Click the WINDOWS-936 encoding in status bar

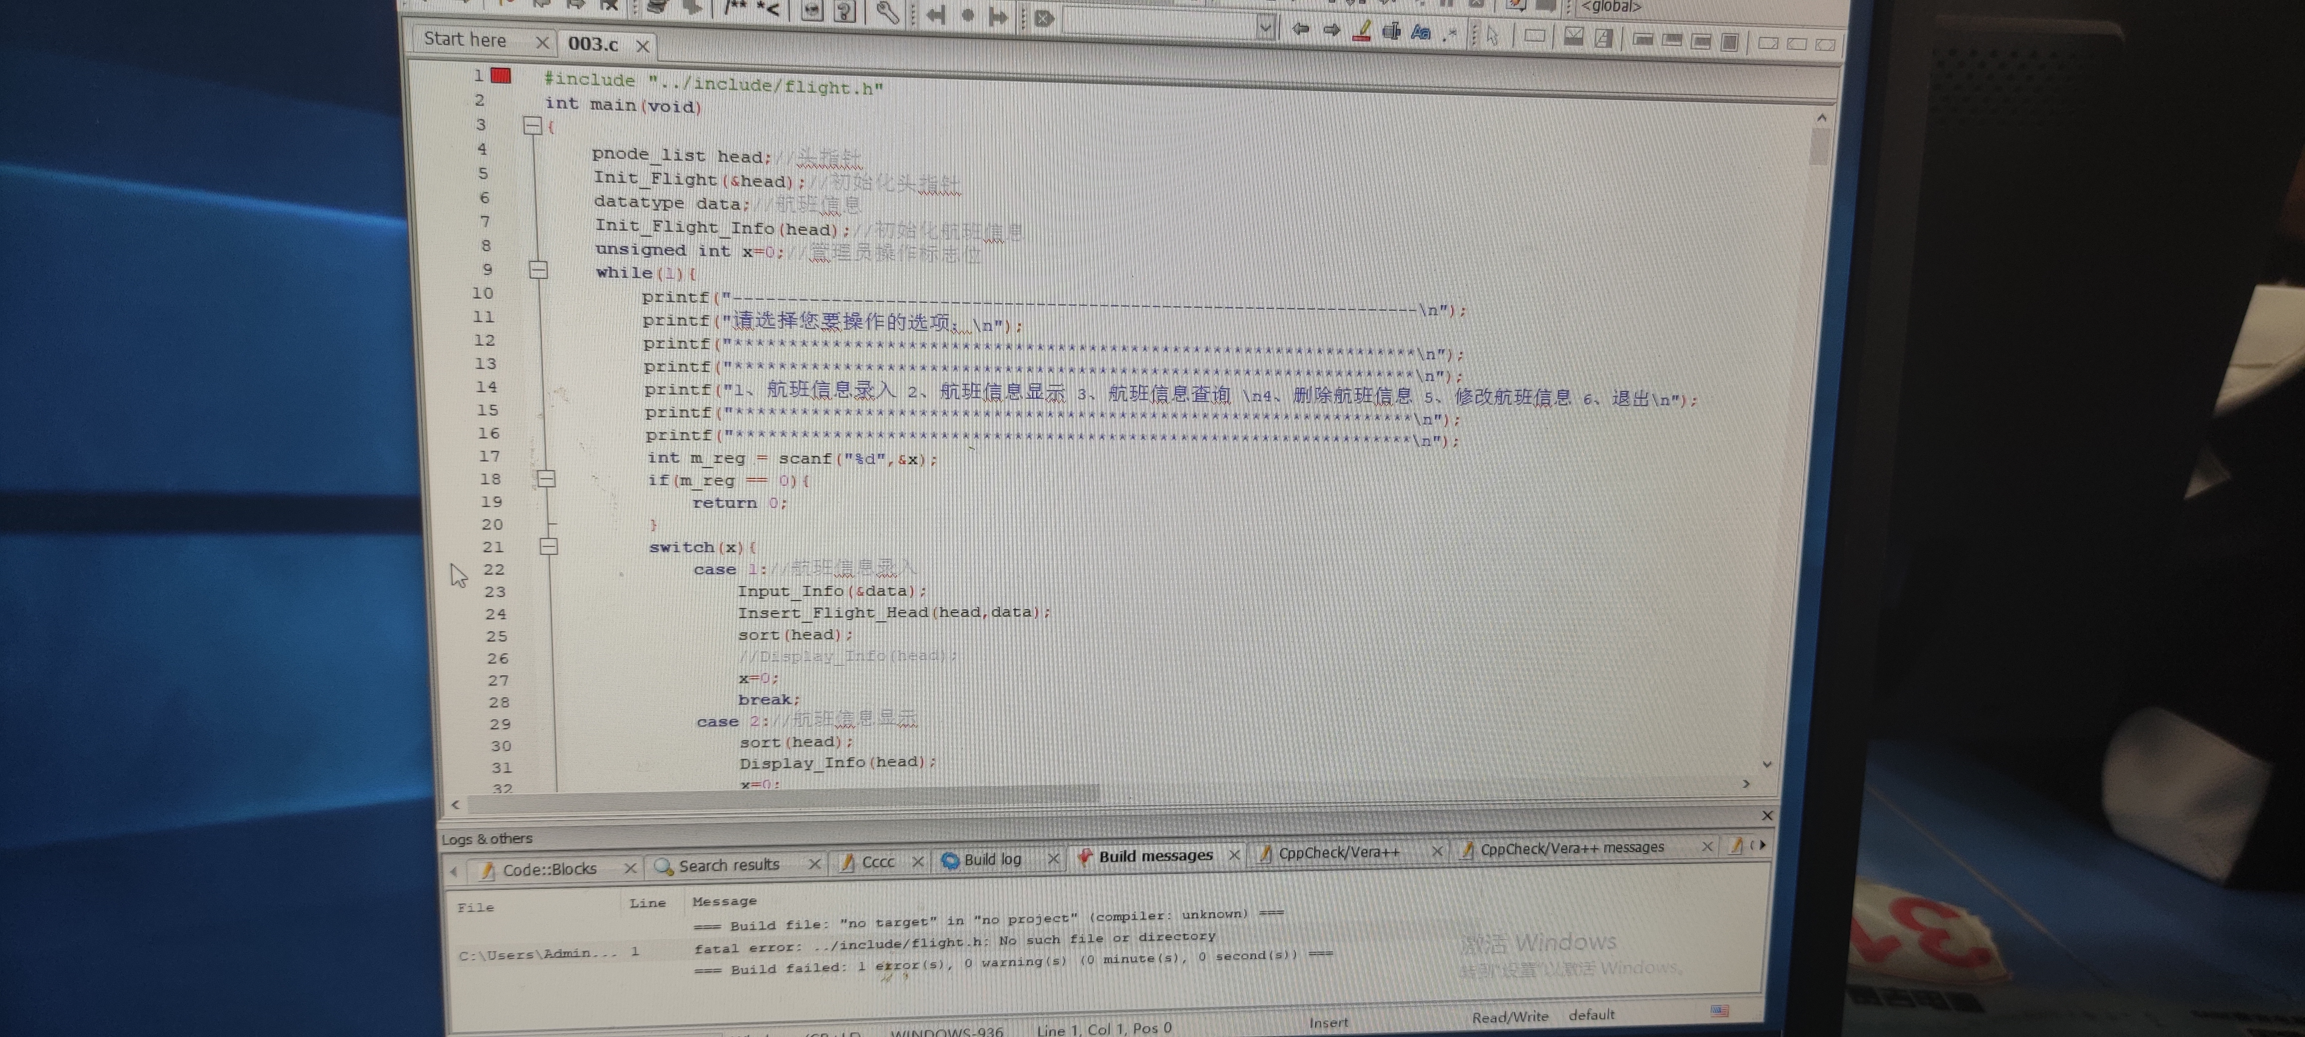tap(947, 1032)
